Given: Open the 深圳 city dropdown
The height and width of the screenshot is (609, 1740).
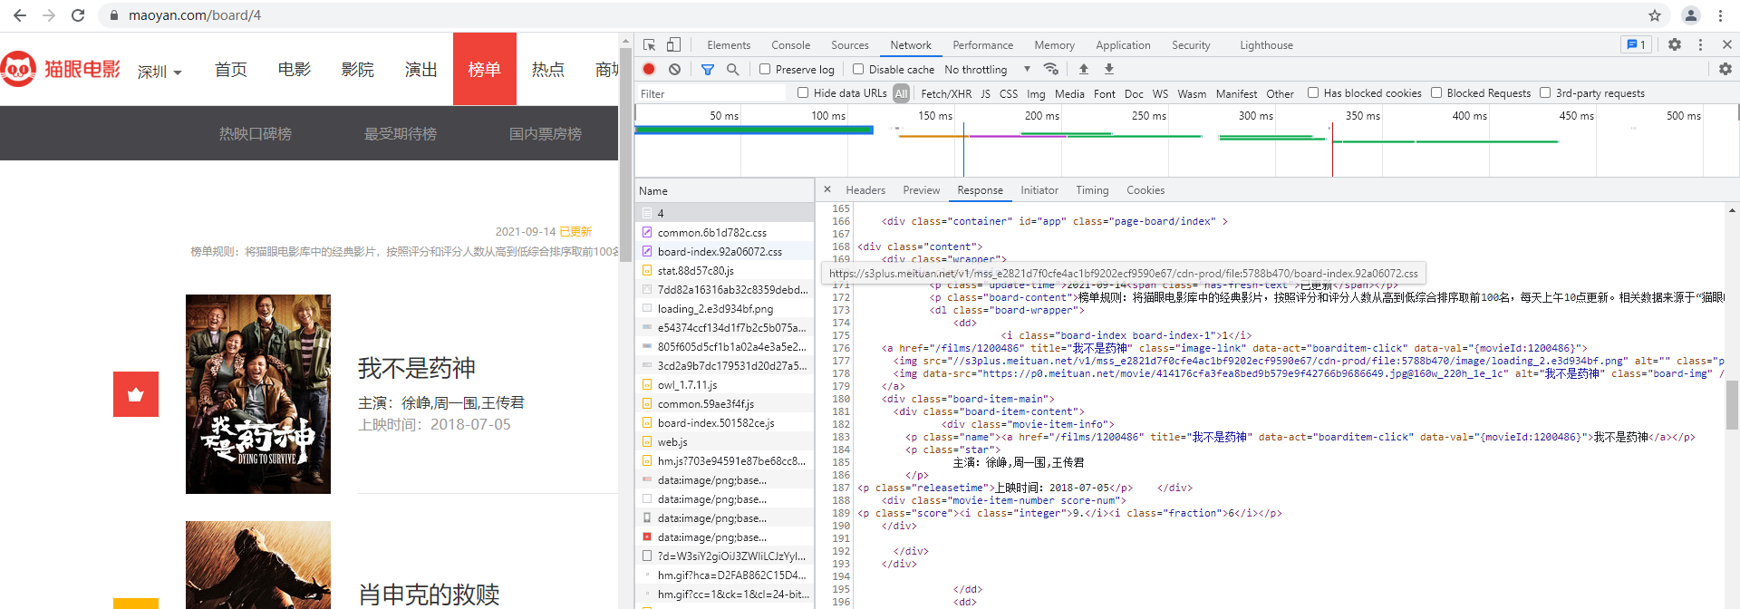Looking at the screenshot, I should click(x=159, y=72).
